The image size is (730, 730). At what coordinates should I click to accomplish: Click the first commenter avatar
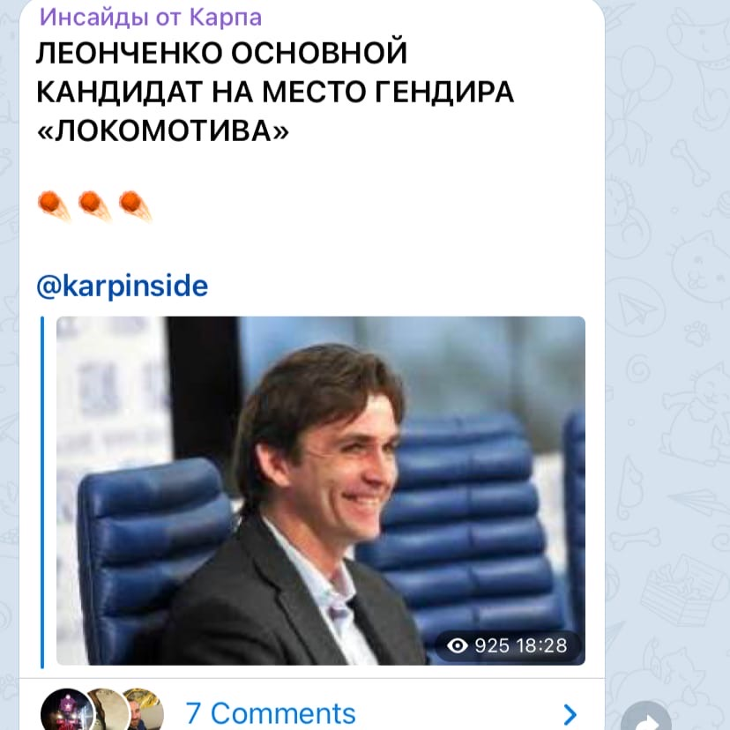click(67, 710)
